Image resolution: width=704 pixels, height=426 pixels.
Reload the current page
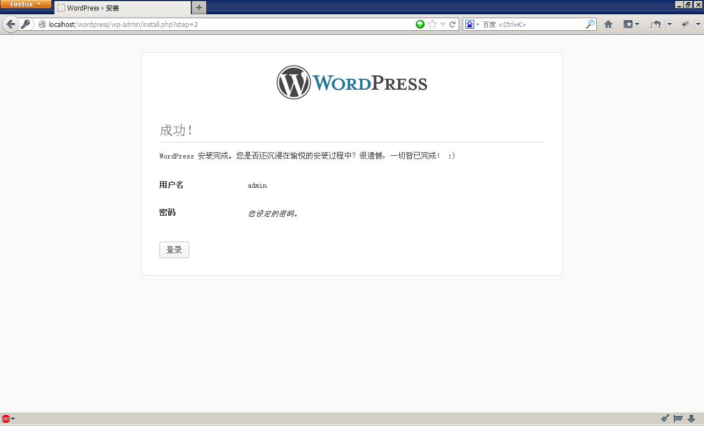(x=453, y=24)
